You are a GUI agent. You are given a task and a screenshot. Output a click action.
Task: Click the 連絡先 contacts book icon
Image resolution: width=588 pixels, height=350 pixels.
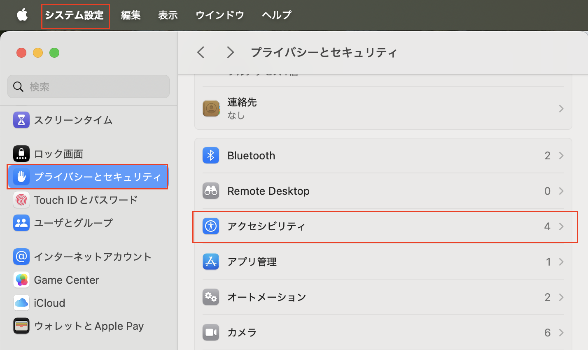pos(211,108)
